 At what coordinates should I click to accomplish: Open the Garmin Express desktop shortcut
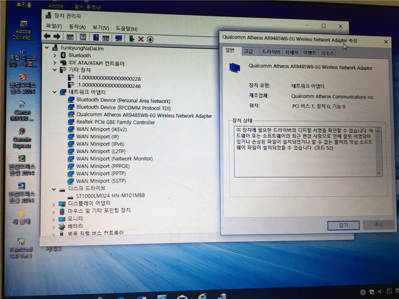(x=22, y=138)
